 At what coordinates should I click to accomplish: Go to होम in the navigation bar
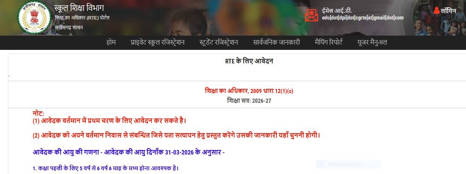click(x=111, y=42)
